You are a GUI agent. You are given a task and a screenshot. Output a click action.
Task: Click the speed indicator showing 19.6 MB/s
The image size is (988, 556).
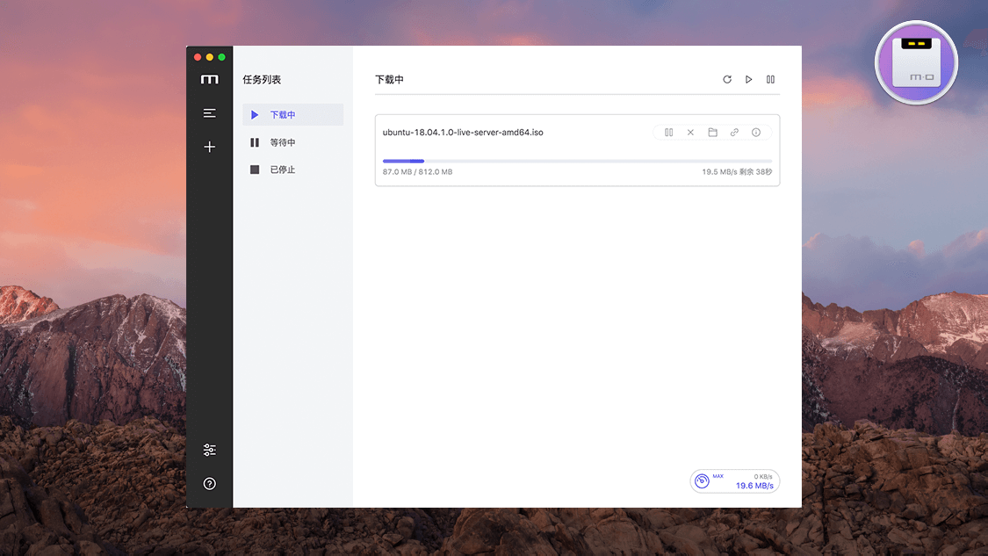735,481
